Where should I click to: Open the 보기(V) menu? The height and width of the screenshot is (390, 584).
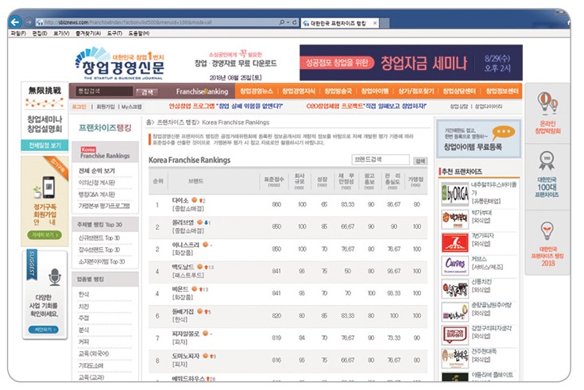coord(61,33)
